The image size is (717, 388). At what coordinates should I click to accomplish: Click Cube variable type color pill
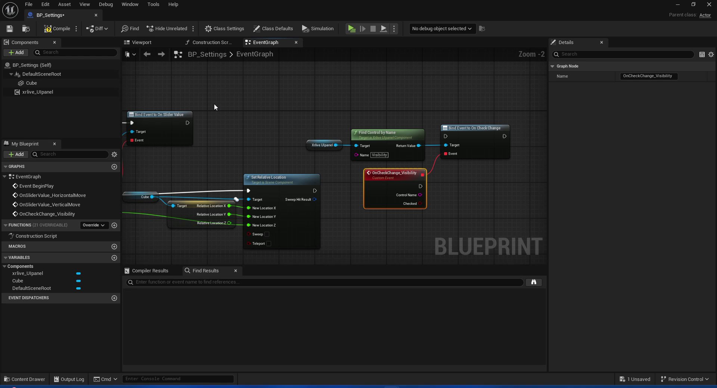(78, 281)
